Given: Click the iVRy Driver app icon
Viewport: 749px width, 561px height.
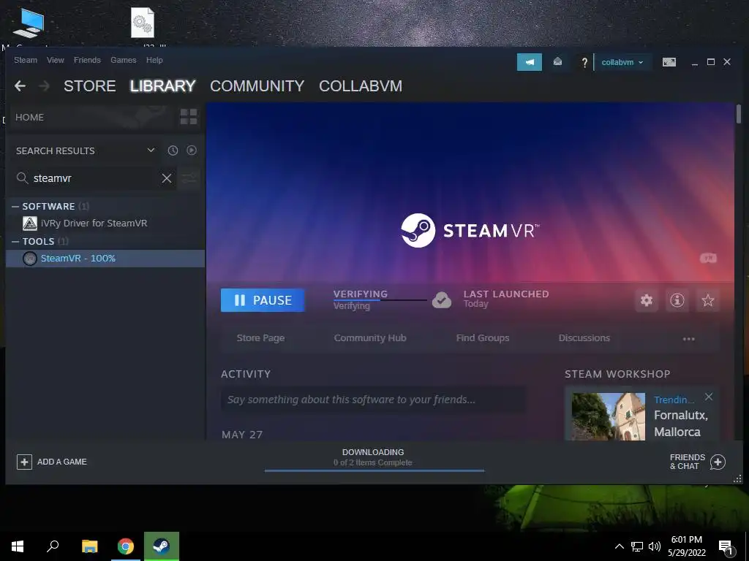Looking at the screenshot, I should pyautogui.click(x=29, y=224).
